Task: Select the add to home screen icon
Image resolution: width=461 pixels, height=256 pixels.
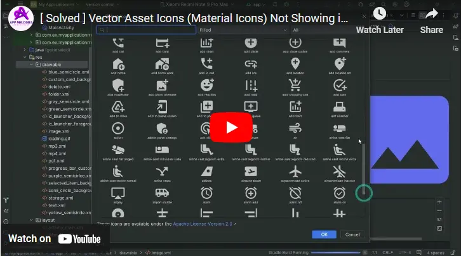Action: [162, 107]
